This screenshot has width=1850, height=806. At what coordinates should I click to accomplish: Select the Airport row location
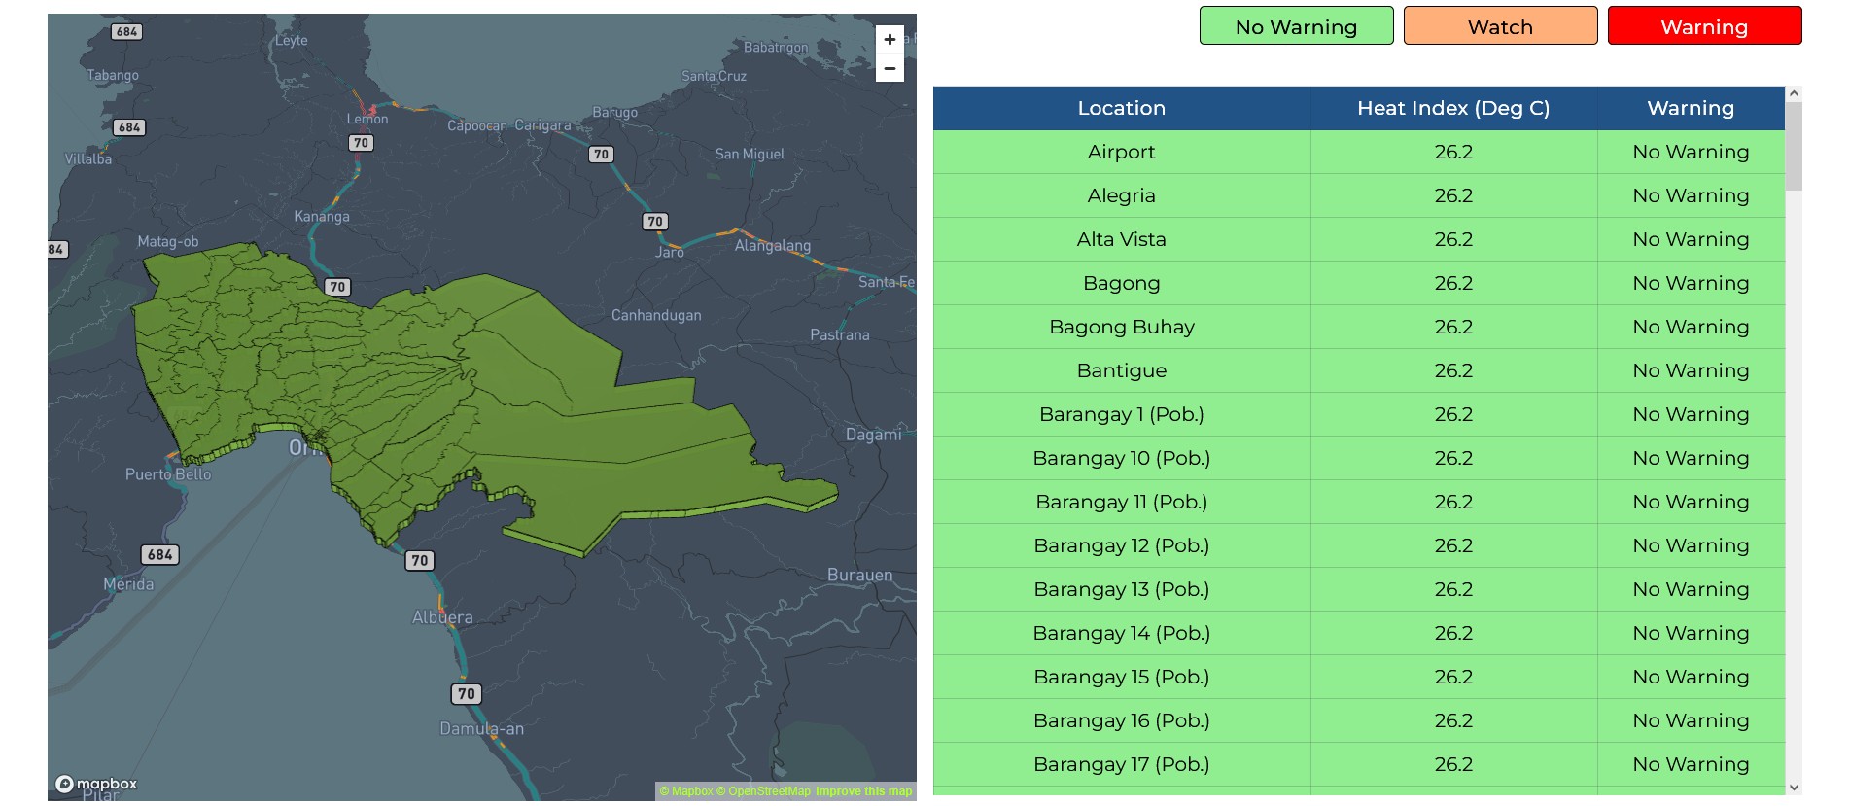(1121, 152)
